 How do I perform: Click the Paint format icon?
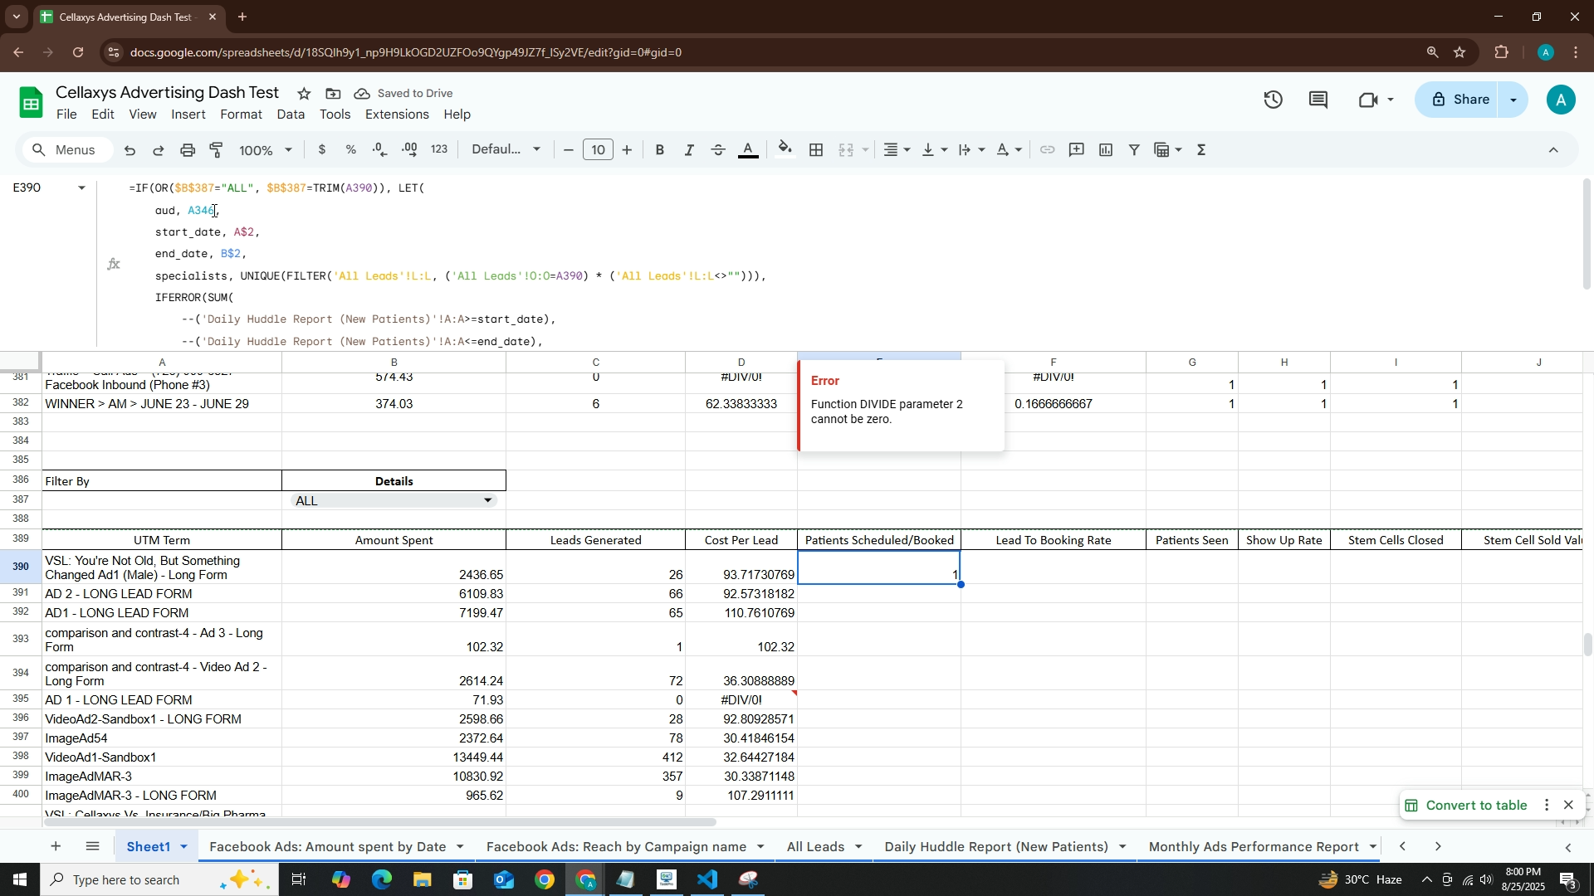coord(217,150)
